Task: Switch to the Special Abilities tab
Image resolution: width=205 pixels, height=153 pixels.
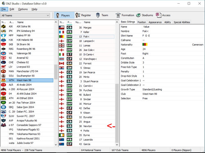Action: pyautogui.click(x=182, y=22)
